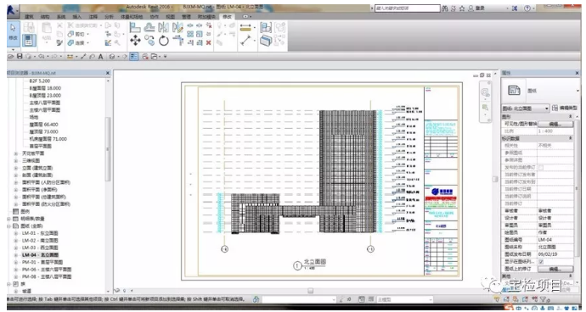This screenshot has width=586, height=312.
Task: Select the Copy tool icon
Action: 149,41
